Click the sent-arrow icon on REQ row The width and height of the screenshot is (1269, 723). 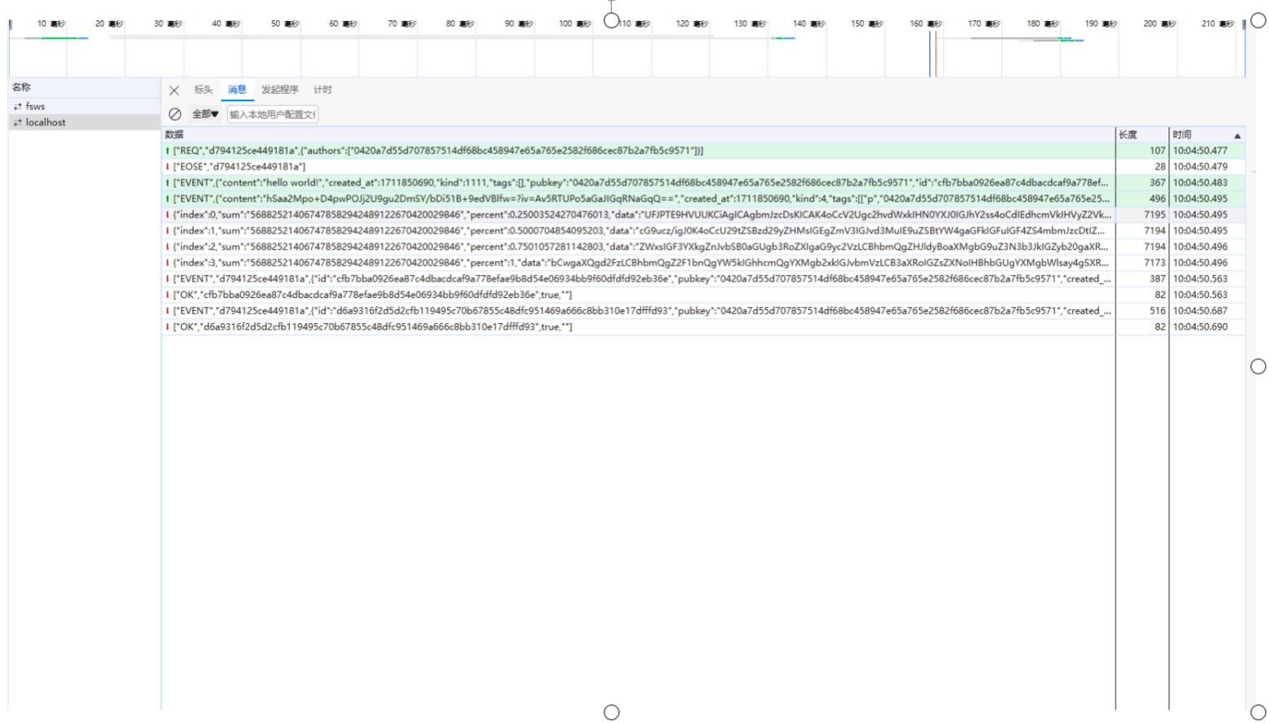pyautogui.click(x=167, y=151)
